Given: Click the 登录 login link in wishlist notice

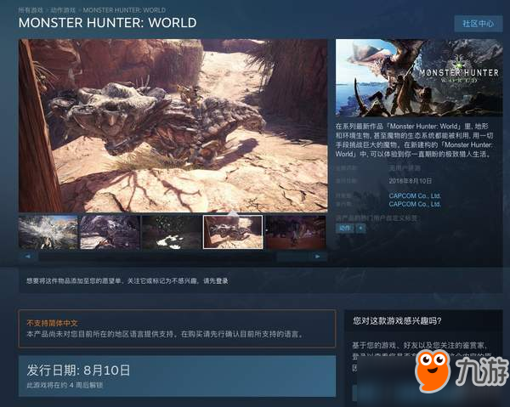Looking at the screenshot, I should [x=219, y=280].
